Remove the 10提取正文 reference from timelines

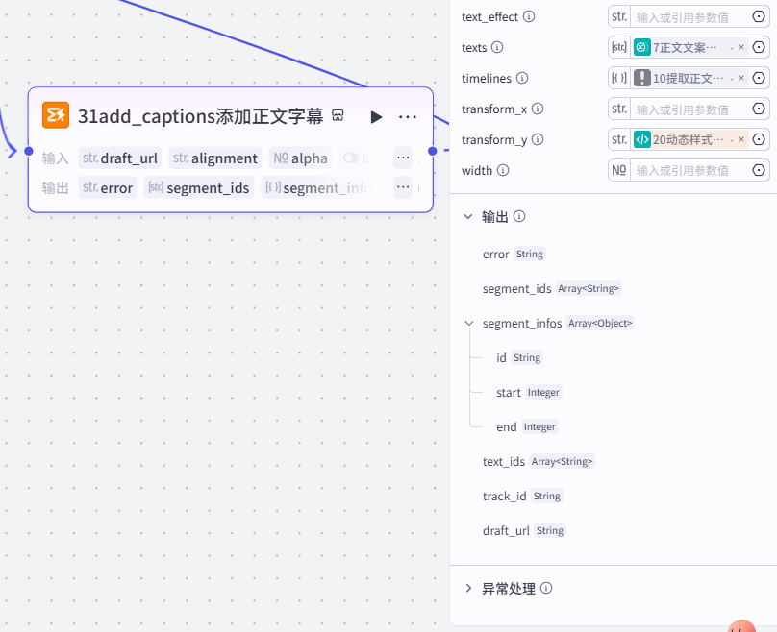[741, 78]
